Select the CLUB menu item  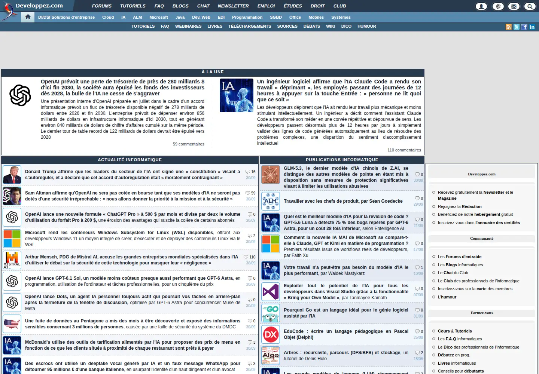pos(340,6)
